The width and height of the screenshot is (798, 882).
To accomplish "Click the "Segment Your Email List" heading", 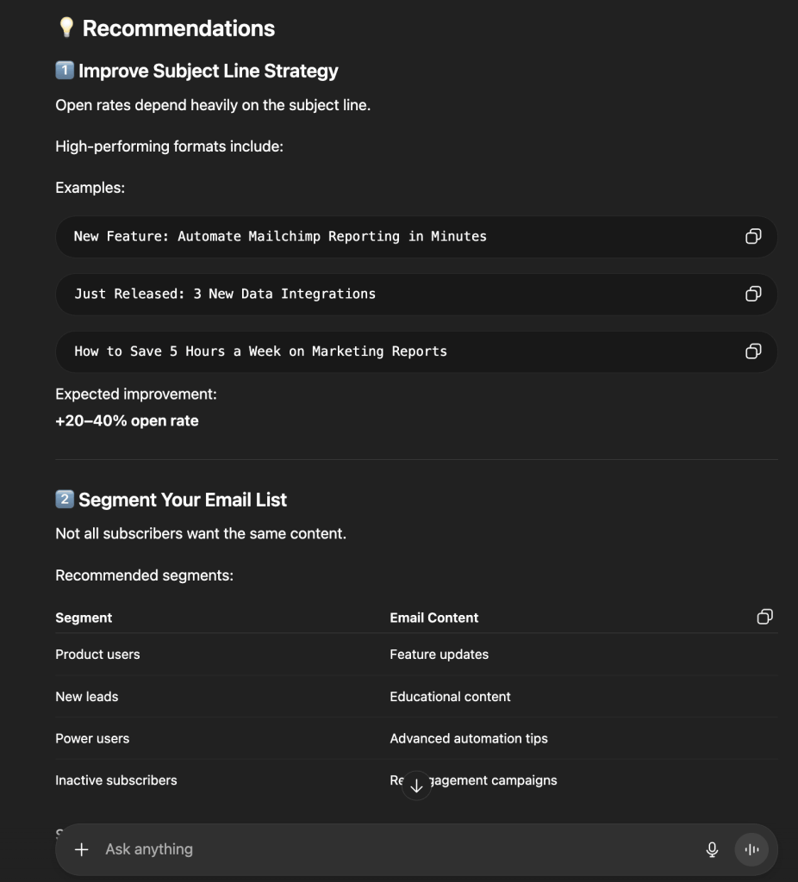I will [x=182, y=500].
